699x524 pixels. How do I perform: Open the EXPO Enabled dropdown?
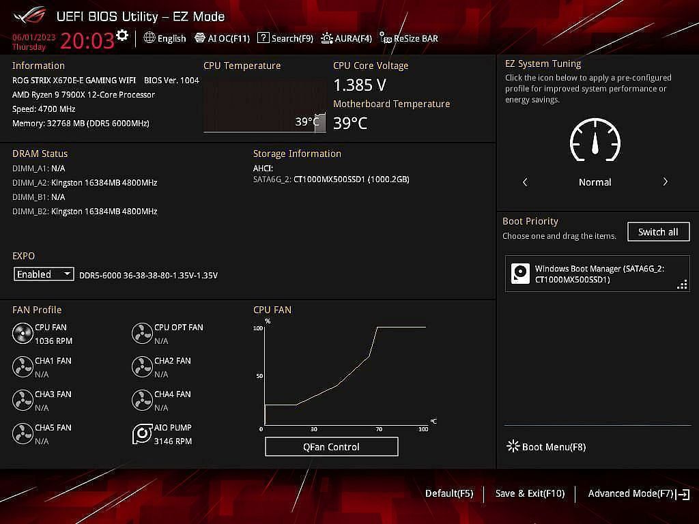point(44,274)
